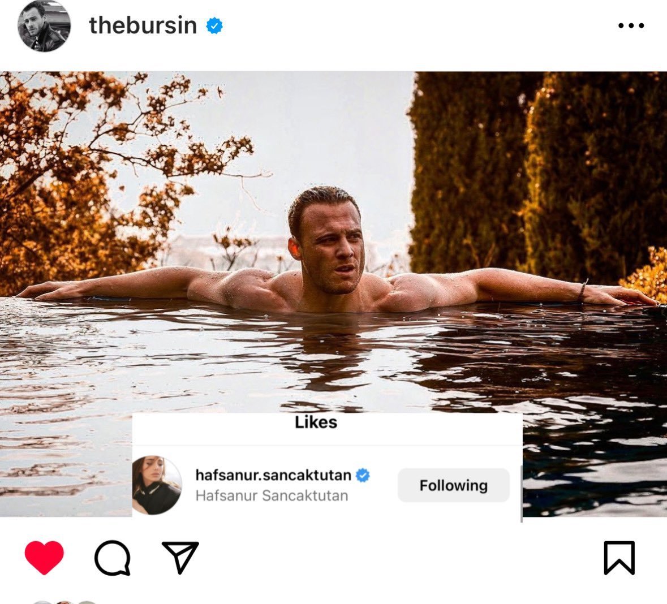Tap the liker avatars below the heart

point(64,602)
